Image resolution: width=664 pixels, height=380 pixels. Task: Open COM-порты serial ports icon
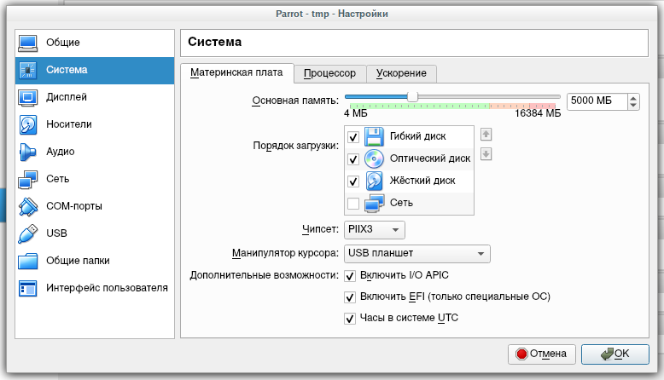[x=28, y=206]
